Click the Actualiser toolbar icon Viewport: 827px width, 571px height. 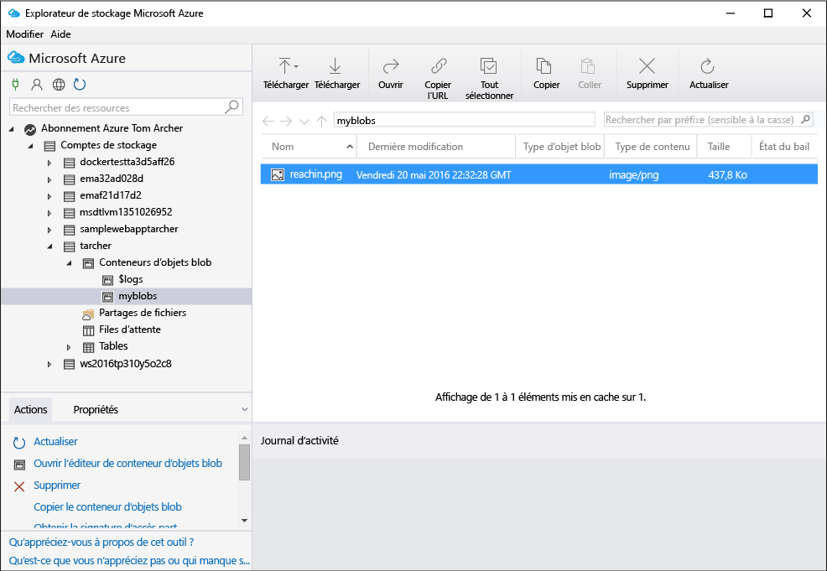pyautogui.click(x=707, y=66)
